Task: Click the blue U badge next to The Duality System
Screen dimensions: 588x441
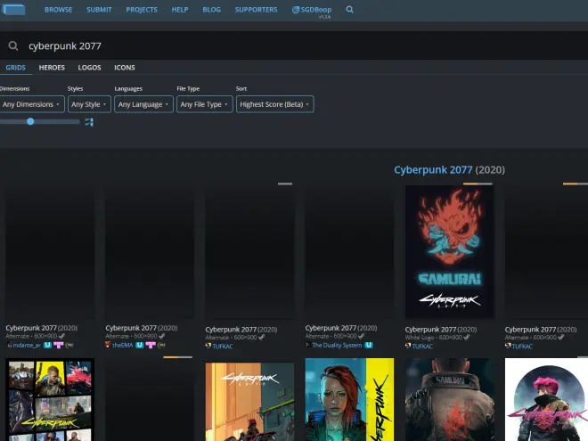Action: click(369, 345)
